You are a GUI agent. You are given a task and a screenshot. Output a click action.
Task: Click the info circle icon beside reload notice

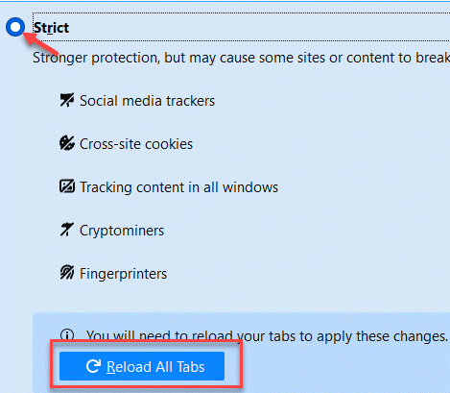point(67,335)
